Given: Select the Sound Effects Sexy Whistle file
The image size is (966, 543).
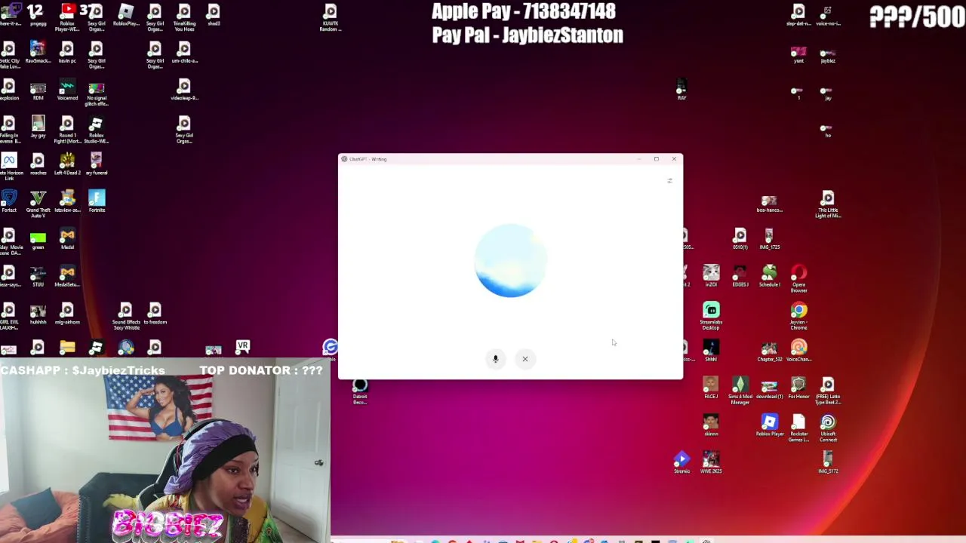Looking at the screenshot, I should 126,316.
